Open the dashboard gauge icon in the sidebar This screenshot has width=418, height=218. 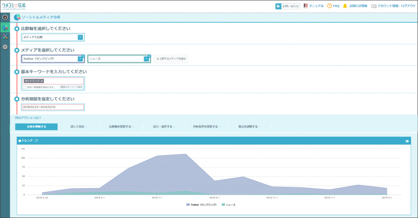pos(5,18)
